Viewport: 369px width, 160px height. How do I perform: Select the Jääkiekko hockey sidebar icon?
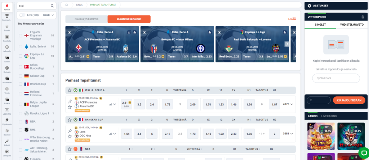(7, 110)
